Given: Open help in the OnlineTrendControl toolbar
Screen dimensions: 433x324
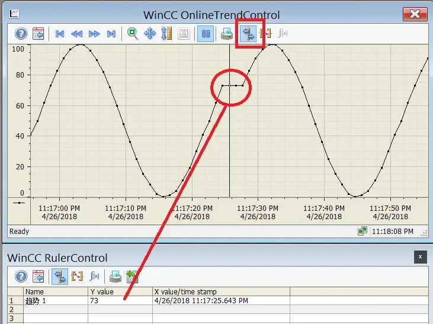Looking at the screenshot, I should pos(21,34).
